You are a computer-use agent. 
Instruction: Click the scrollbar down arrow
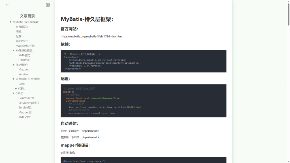point(288,161)
